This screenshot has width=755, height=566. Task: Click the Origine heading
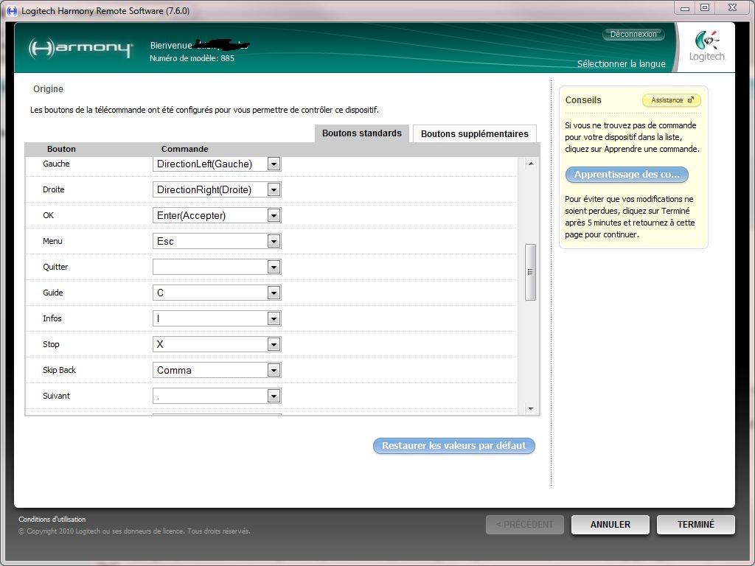[48, 89]
